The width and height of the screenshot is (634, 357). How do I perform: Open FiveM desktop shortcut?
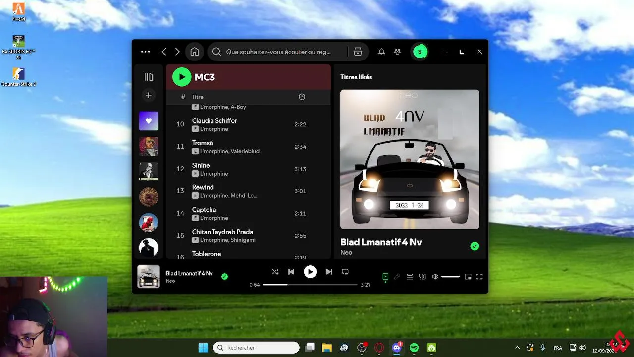pyautogui.click(x=18, y=12)
